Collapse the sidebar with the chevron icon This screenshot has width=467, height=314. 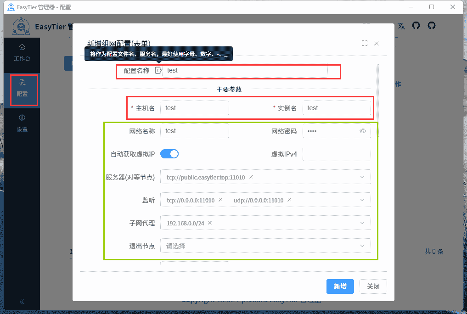pyautogui.click(x=22, y=302)
